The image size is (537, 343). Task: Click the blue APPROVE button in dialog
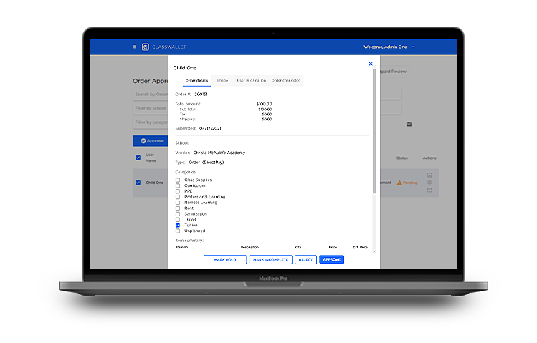click(x=331, y=260)
